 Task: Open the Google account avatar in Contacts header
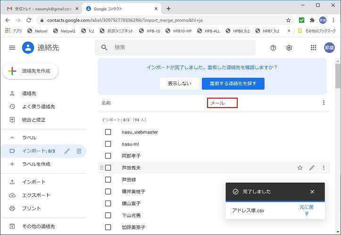[329, 48]
